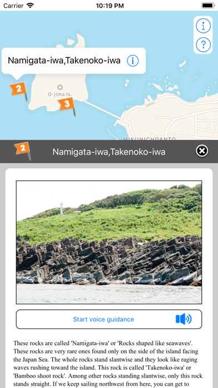This screenshot has width=218, height=388.
Task: Tap the Namigata-iwa,Takenoko-iwa callout title
Action: coord(64,60)
